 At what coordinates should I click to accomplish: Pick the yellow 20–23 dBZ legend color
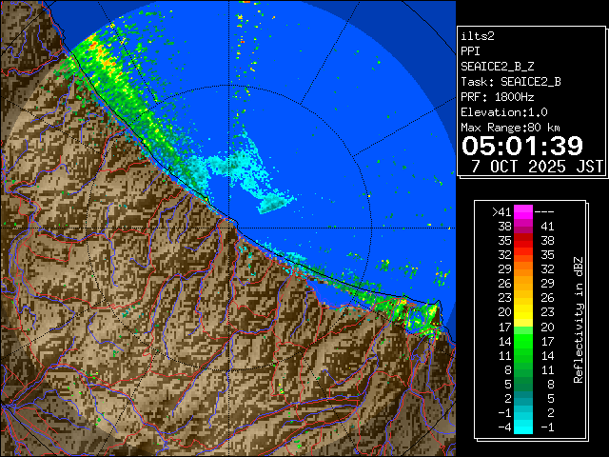[523, 310]
